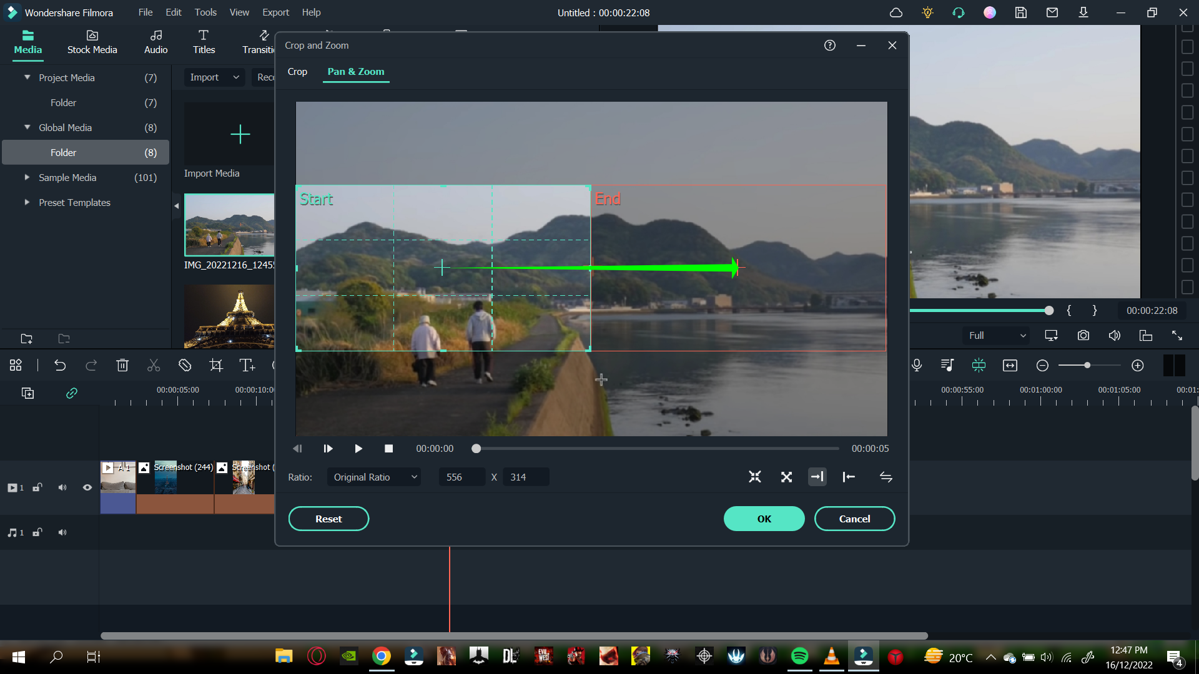Click the OK button

coord(764,519)
